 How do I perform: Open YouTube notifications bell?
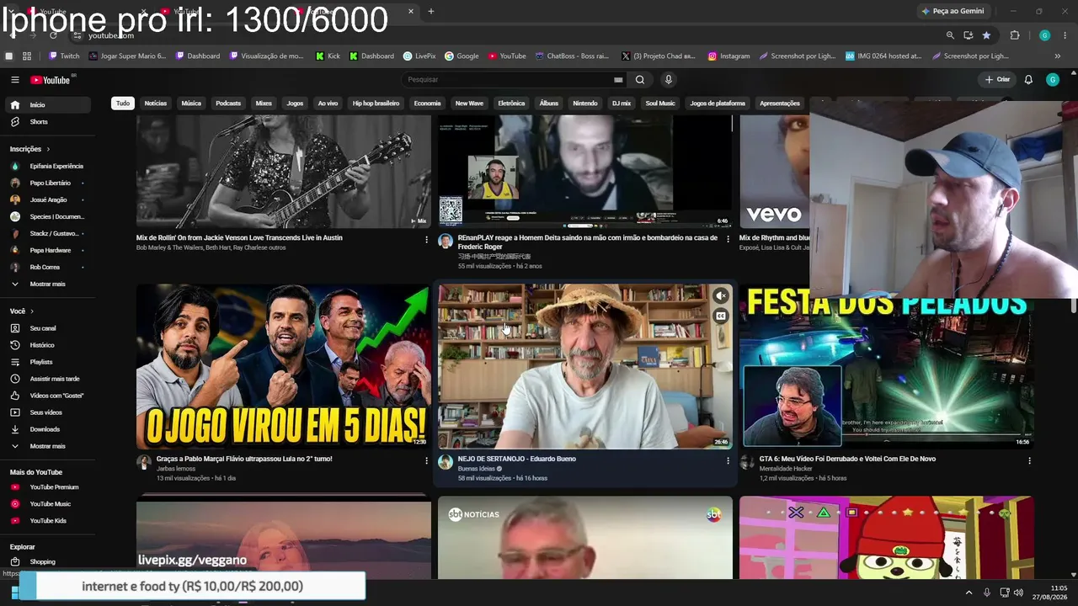1028,80
